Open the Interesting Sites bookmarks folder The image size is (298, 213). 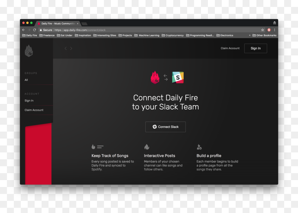coord(105,35)
